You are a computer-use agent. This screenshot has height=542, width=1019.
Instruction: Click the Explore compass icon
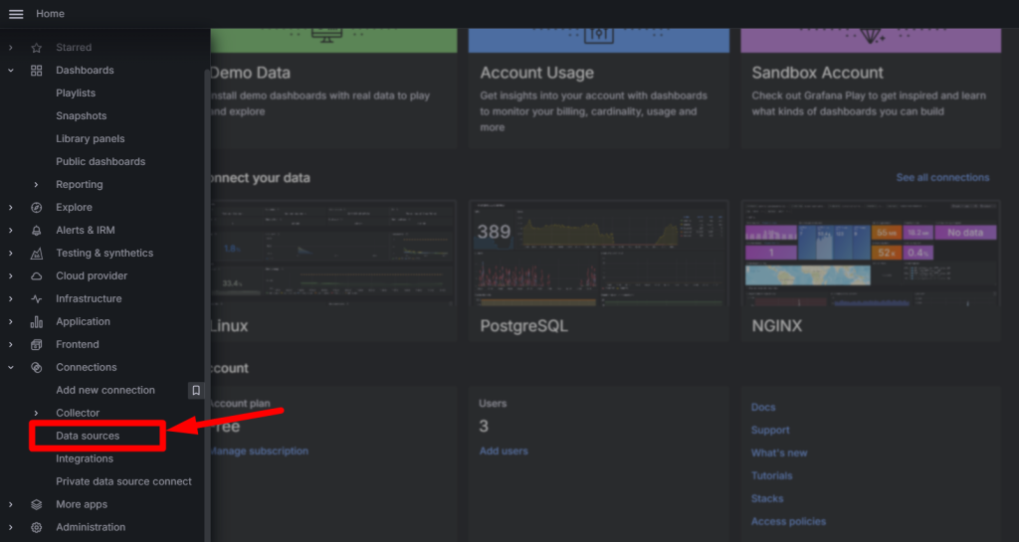tap(37, 208)
